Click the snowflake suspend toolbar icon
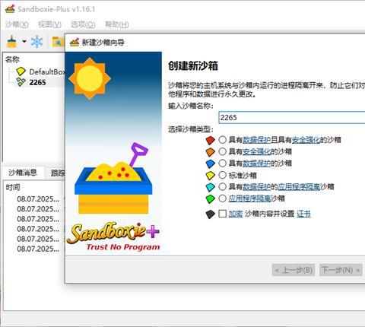The height and width of the screenshot is (327, 365). pyautogui.click(x=36, y=42)
